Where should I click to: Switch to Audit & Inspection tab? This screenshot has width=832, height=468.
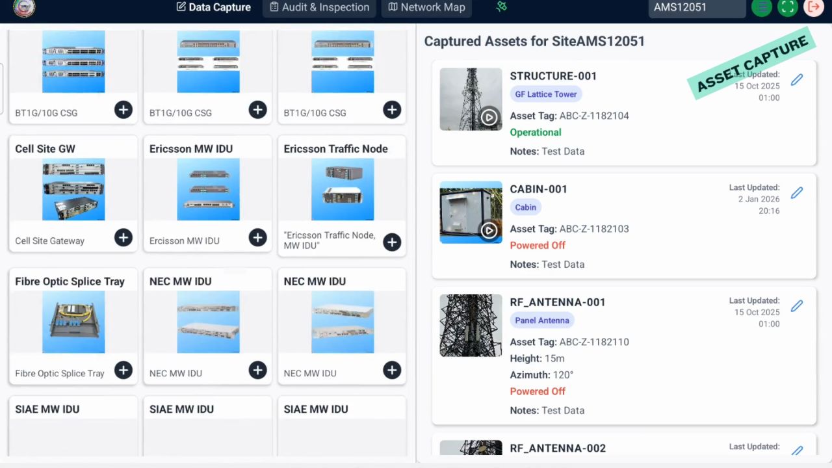click(319, 7)
